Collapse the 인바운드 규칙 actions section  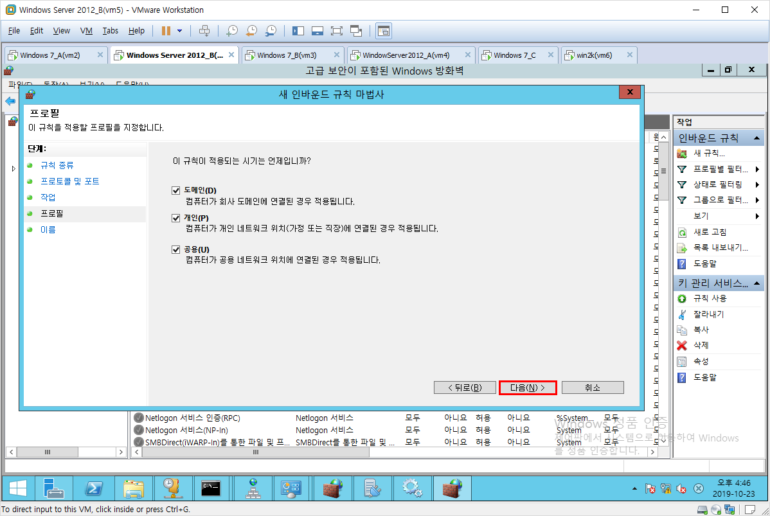click(757, 138)
